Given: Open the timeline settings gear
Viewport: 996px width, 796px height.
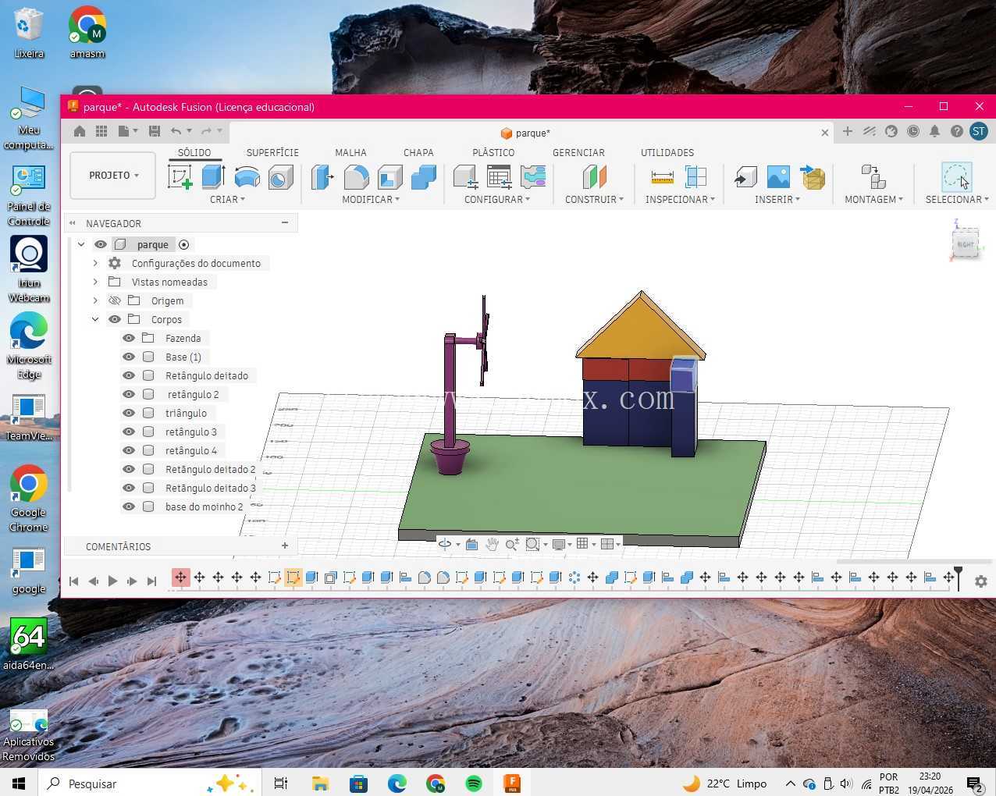Looking at the screenshot, I should [x=981, y=581].
